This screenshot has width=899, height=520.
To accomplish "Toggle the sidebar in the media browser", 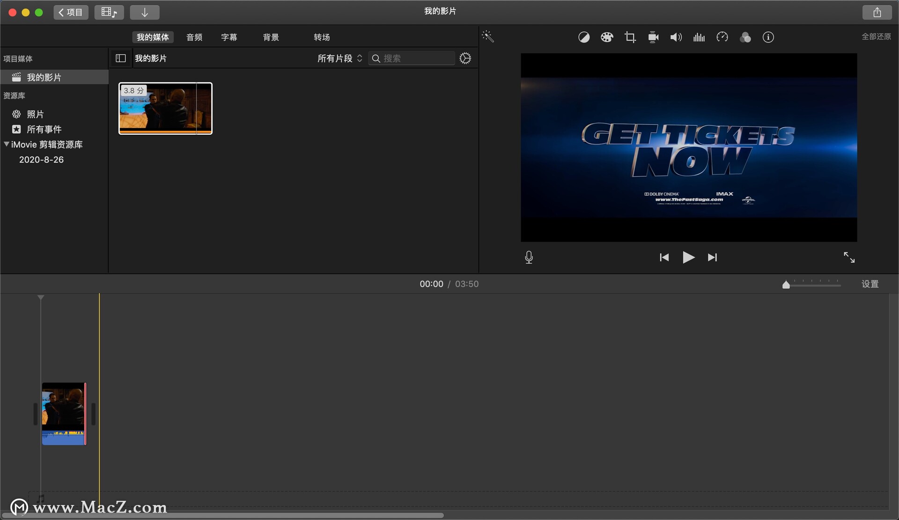I will 120,58.
